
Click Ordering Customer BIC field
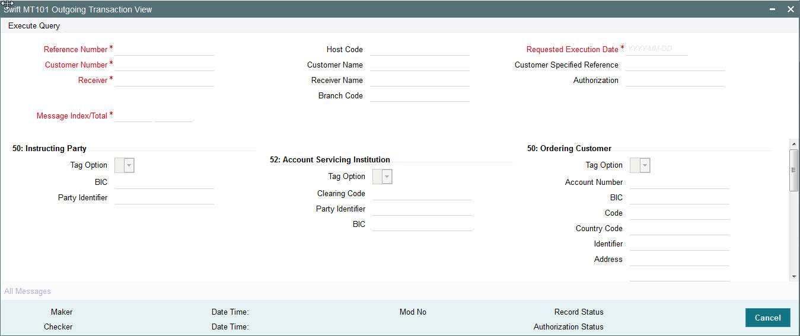[680, 197]
